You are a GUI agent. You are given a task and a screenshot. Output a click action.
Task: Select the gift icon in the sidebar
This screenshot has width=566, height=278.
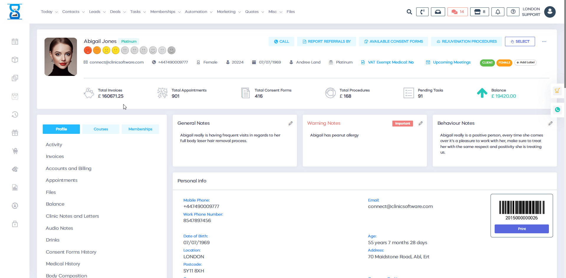(15, 133)
